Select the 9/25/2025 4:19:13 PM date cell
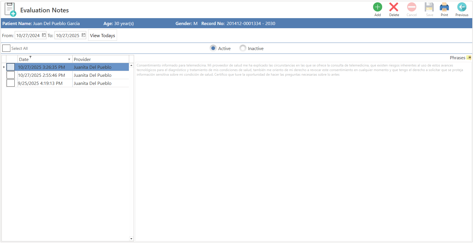The image size is (474, 244). pos(45,83)
